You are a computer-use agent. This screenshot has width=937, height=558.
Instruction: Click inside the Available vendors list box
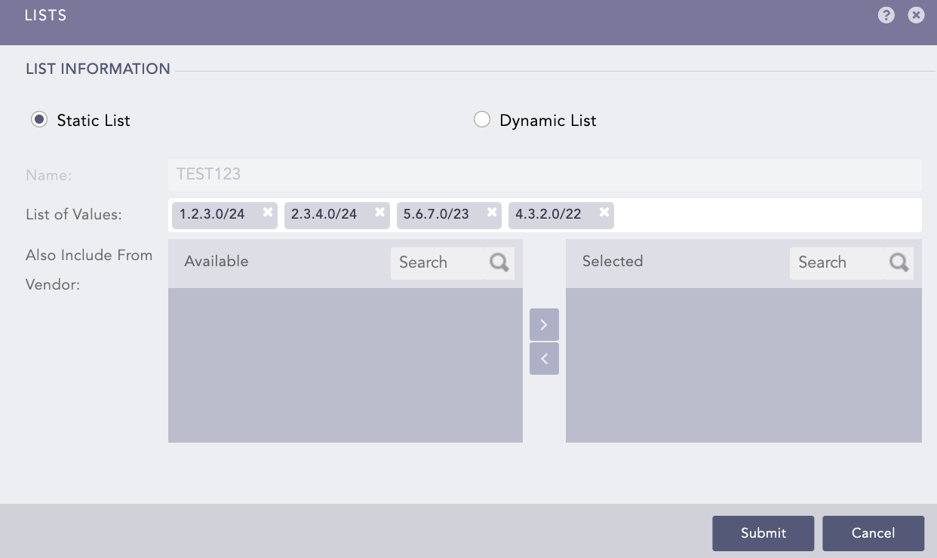[345, 365]
